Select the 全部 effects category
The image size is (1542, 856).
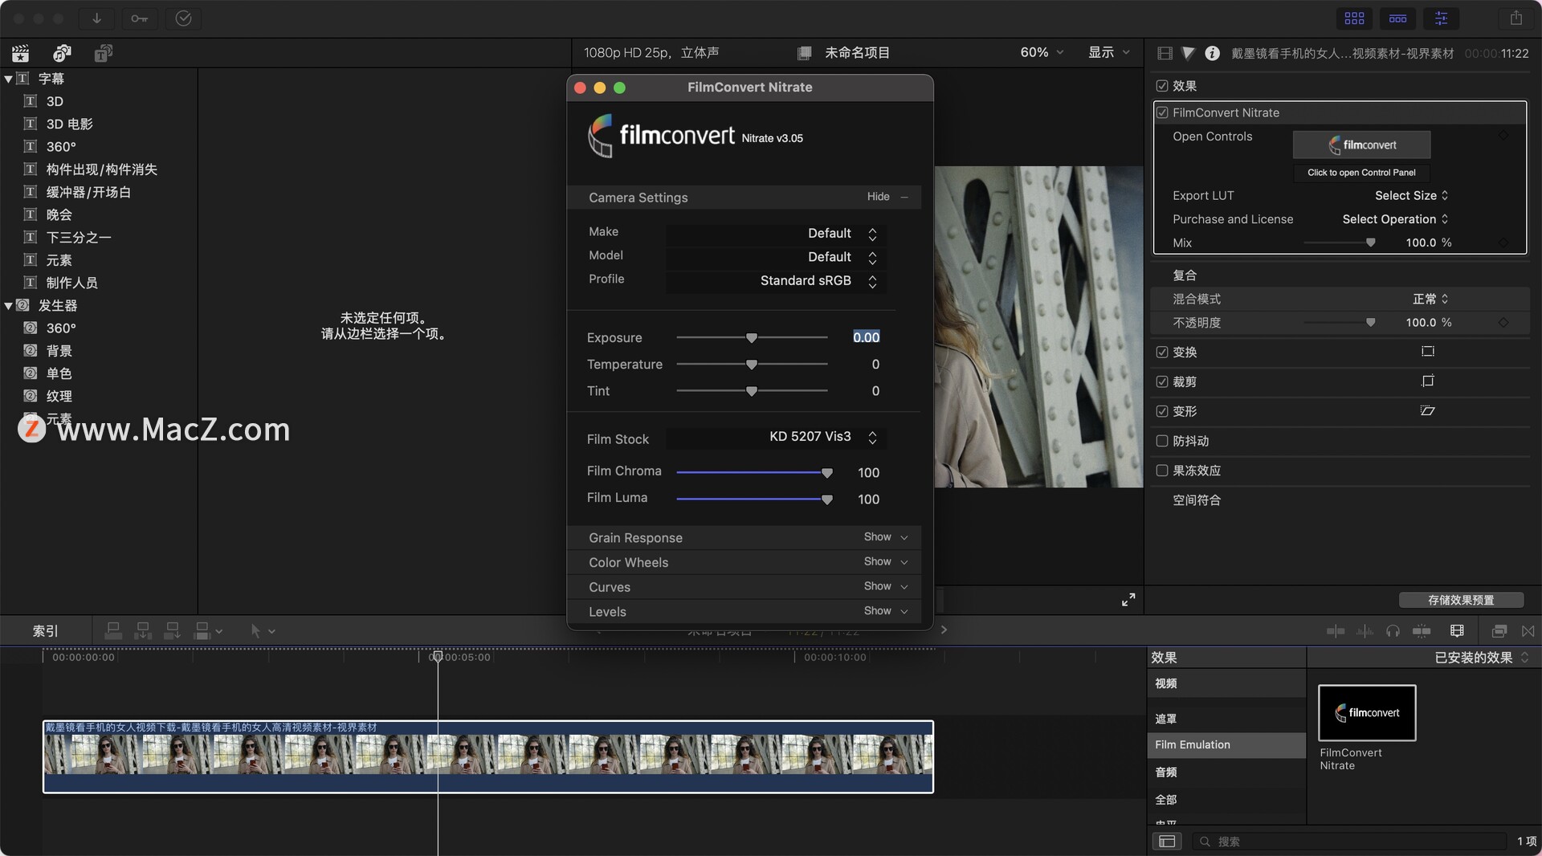1226,800
